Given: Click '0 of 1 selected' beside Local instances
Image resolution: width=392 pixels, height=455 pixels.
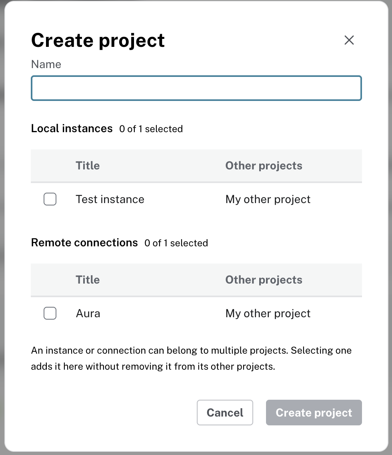Looking at the screenshot, I should (x=151, y=129).
